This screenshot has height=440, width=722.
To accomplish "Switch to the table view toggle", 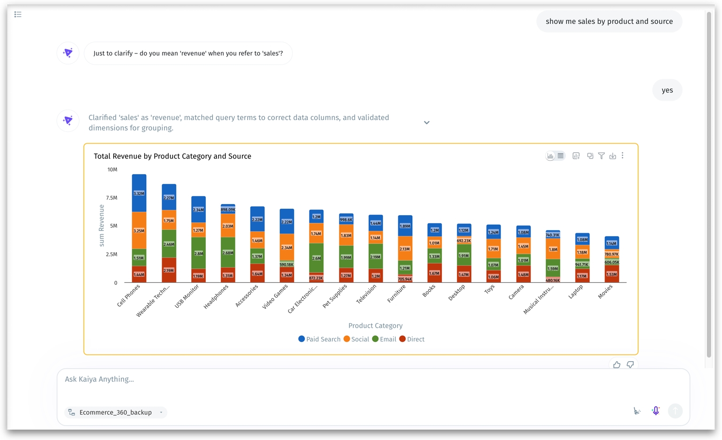I will point(560,156).
